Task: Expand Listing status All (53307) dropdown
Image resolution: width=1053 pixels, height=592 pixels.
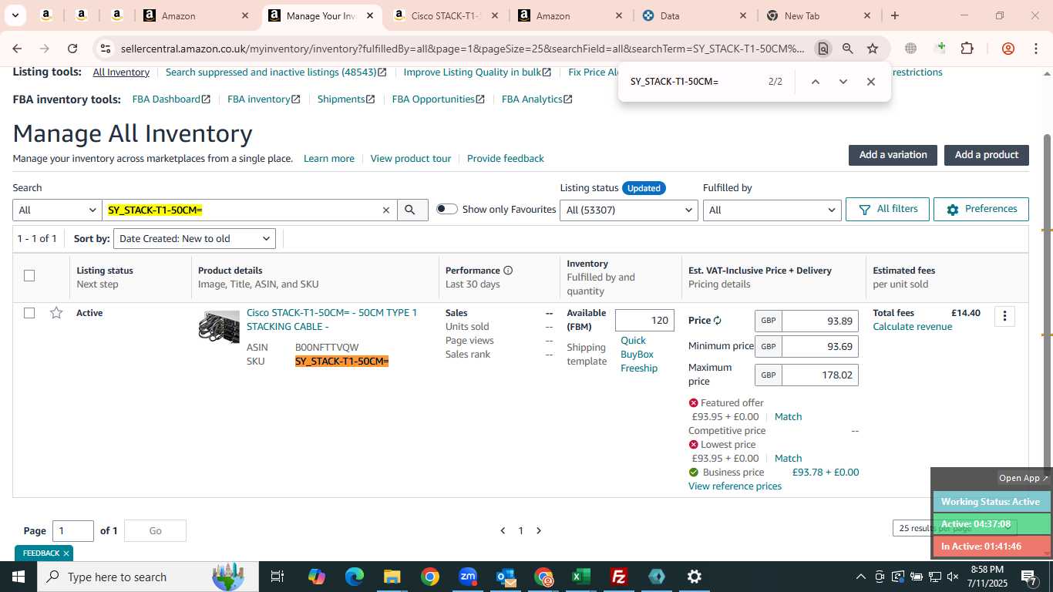Action: coord(628,210)
